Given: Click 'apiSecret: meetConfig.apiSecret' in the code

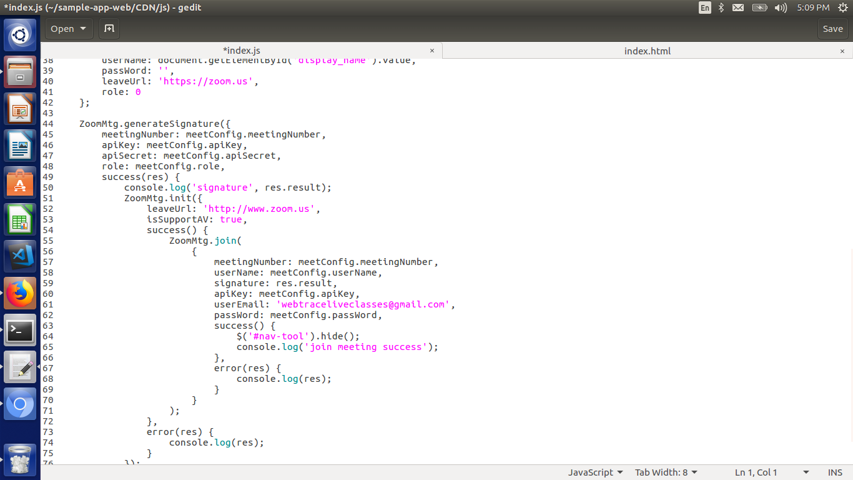Looking at the screenshot, I should click(x=189, y=156).
